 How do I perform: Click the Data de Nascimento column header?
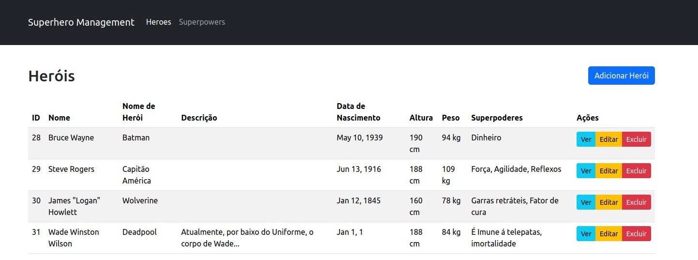tap(358, 112)
